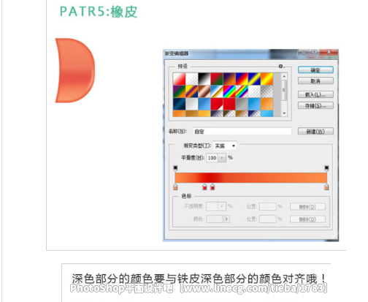
Task: Select the copper gradient preset
Action: (204, 91)
